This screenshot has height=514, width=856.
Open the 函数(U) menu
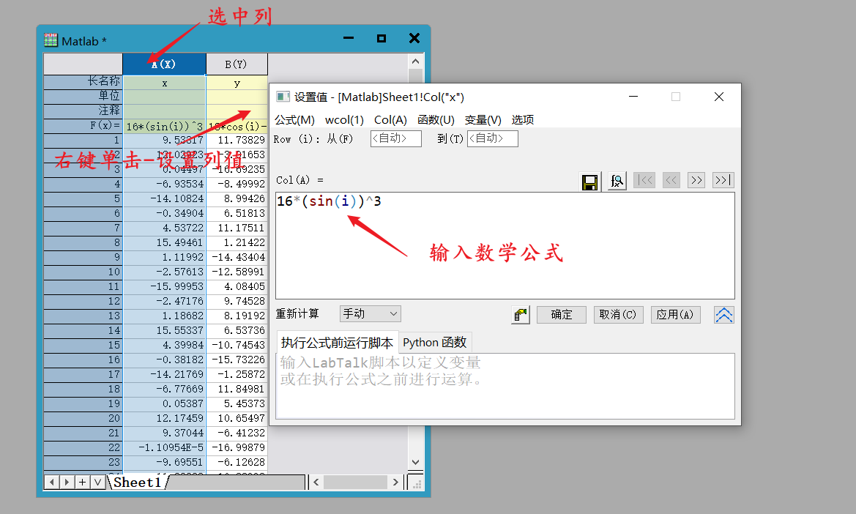click(x=436, y=119)
